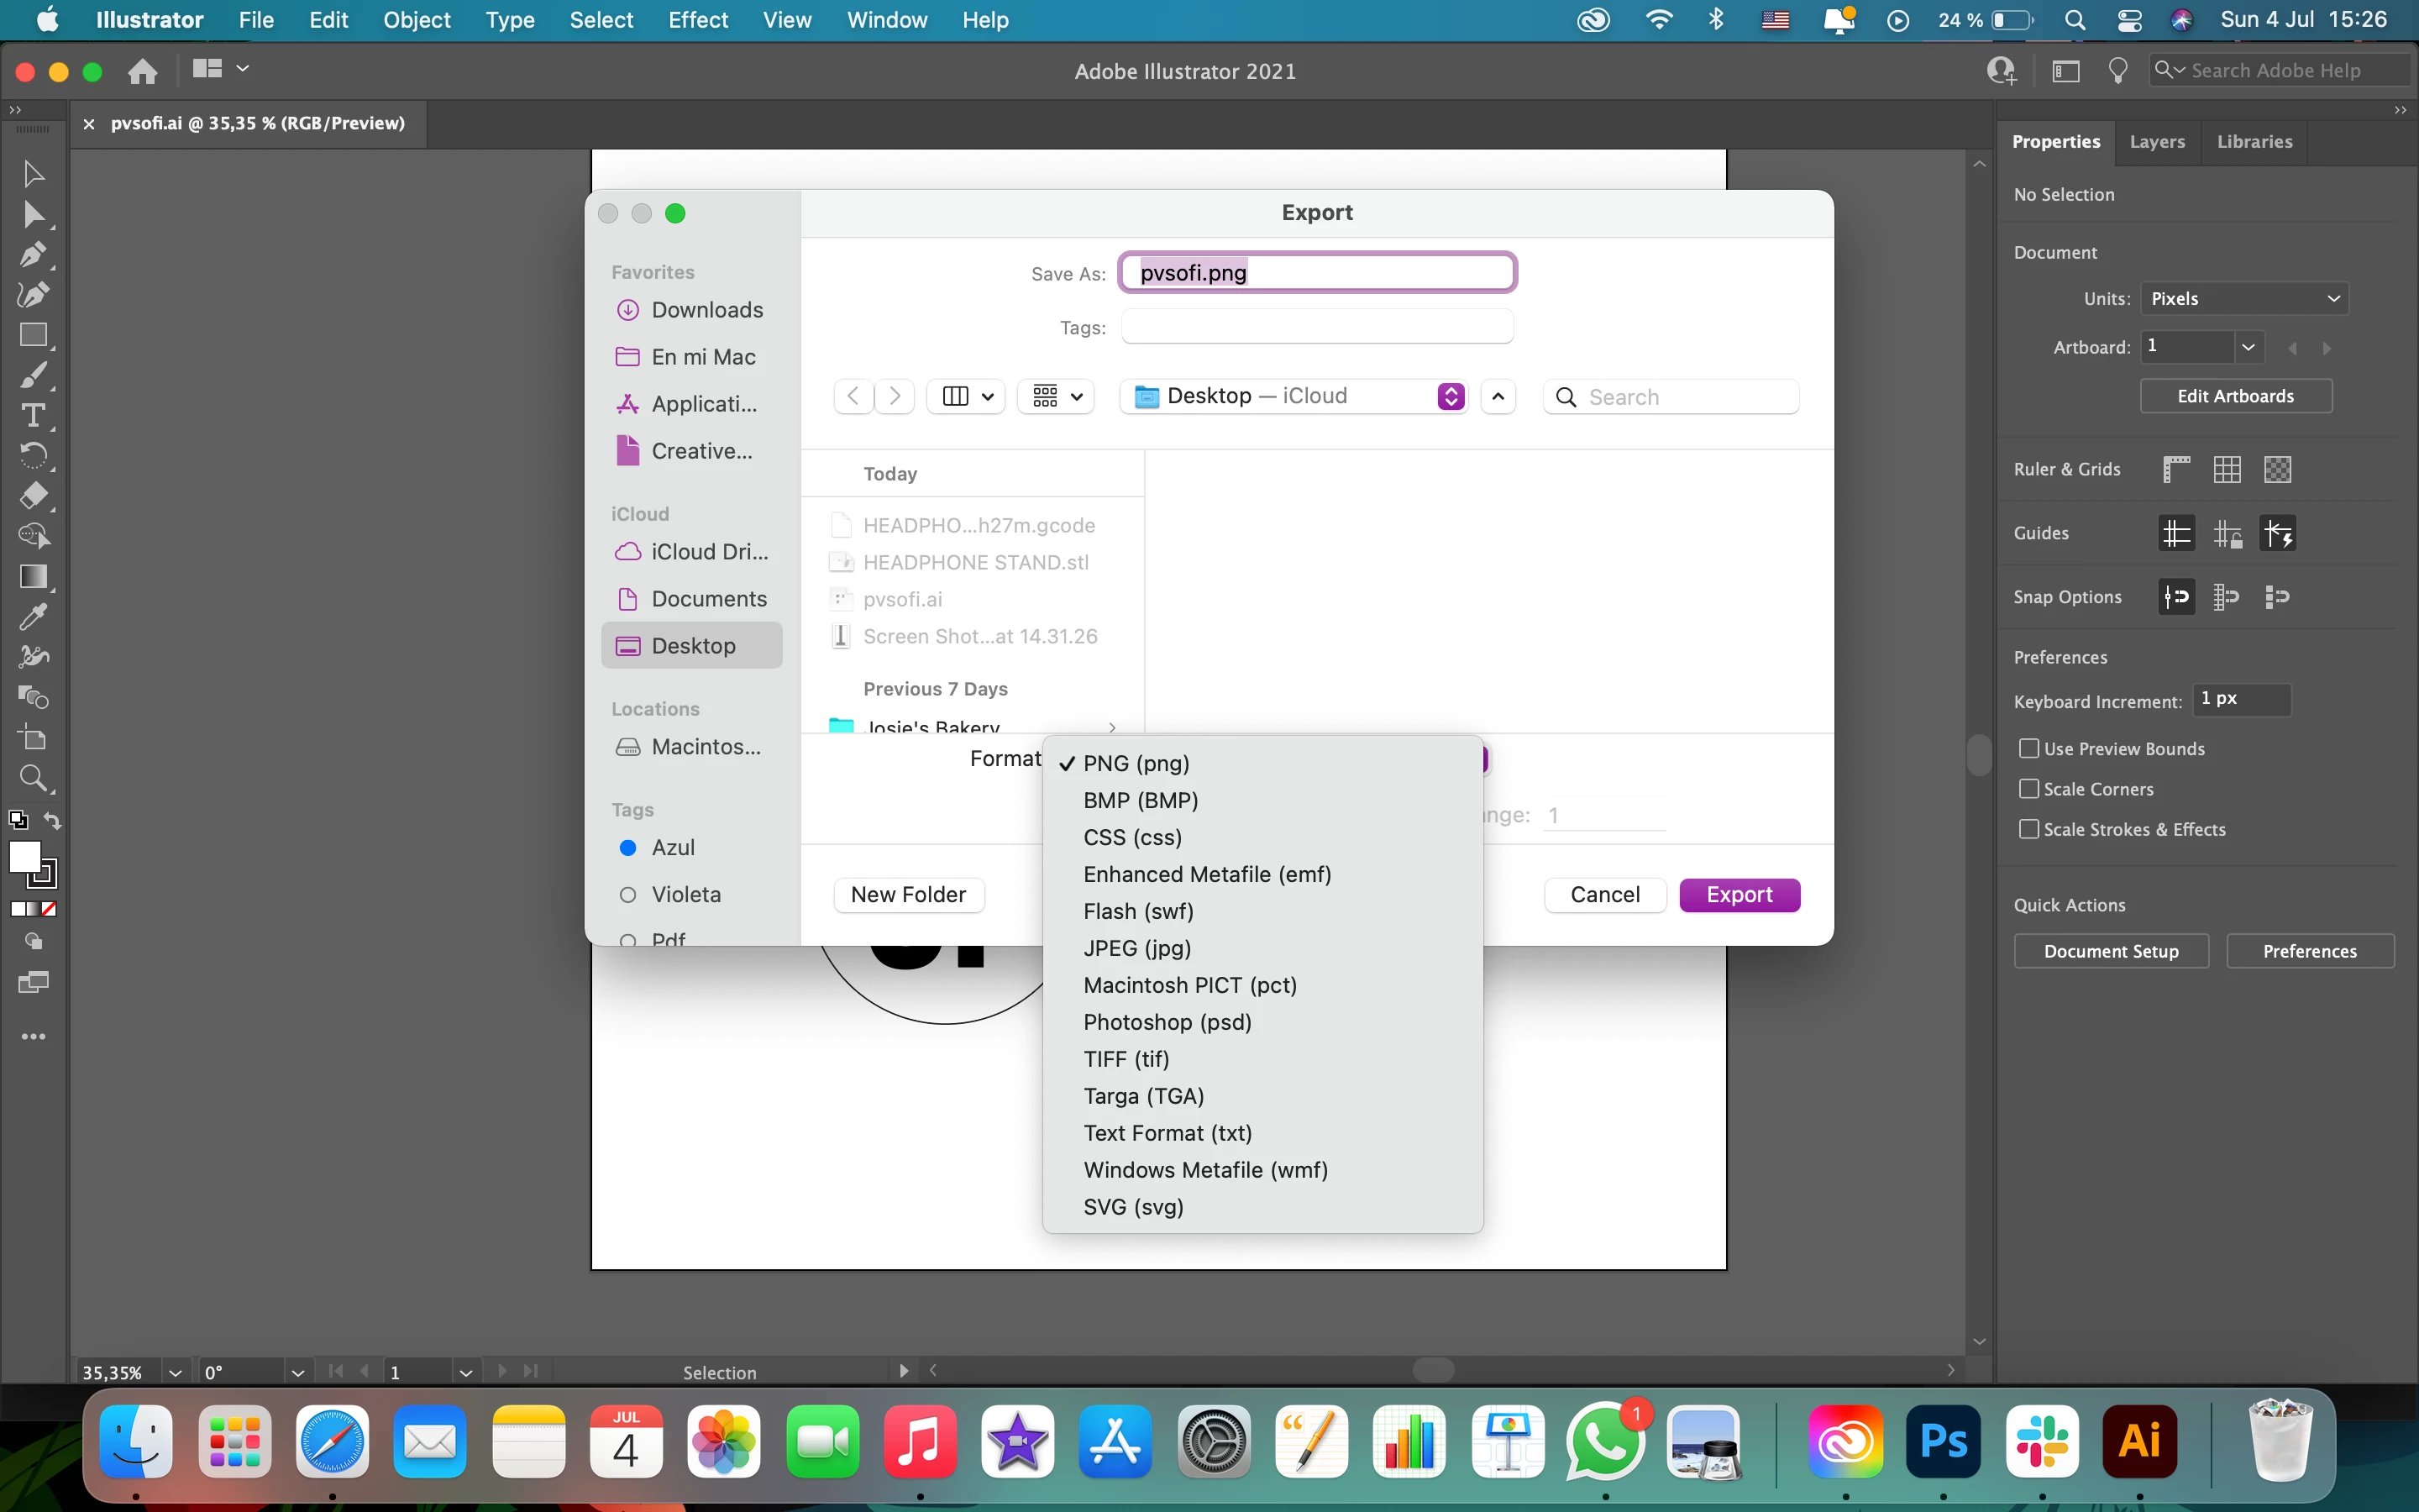Image resolution: width=2419 pixels, height=1512 pixels.
Task: Click the Show Grid icon
Action: [2227, 469]
